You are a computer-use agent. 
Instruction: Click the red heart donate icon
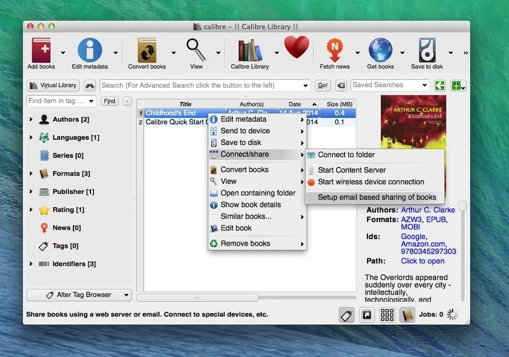pyautogui.click(x=297, y=47)
